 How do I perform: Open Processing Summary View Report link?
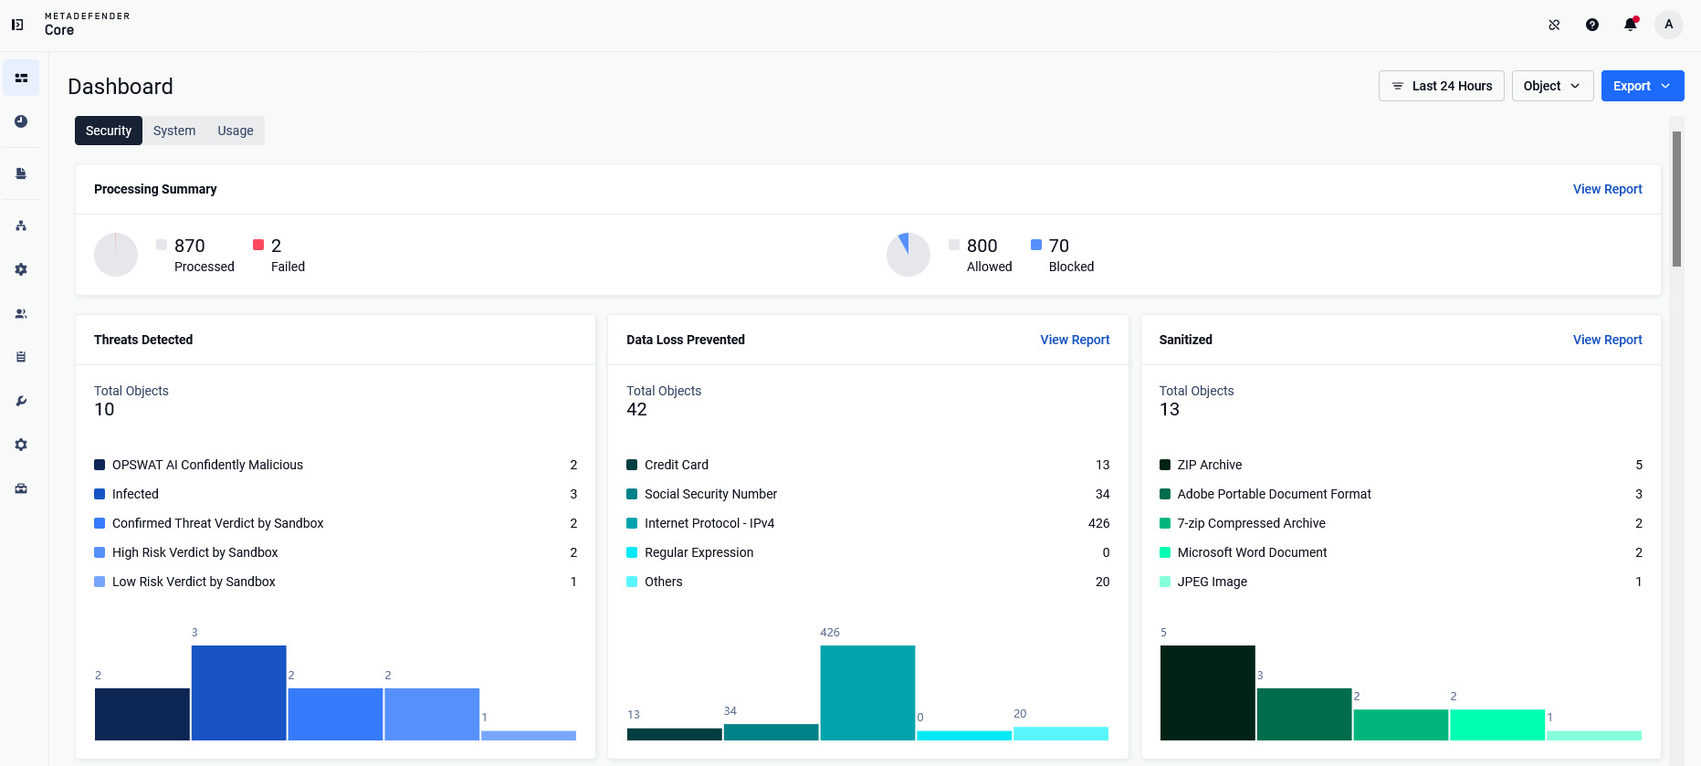pos(1607,189)
